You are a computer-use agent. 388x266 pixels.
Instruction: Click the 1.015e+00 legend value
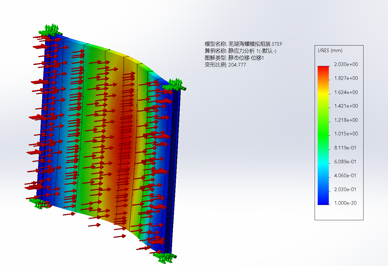(x=346, y=134)
